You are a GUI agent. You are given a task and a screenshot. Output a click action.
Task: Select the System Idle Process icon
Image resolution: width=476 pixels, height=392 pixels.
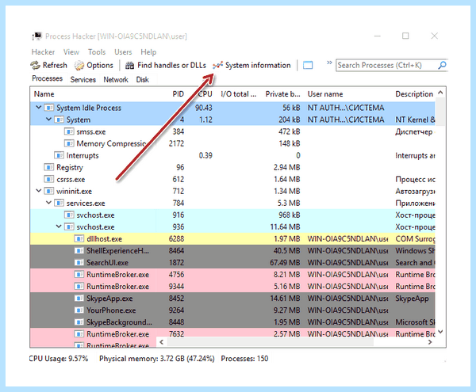coord(49,108)
